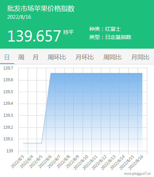The image size is (154, 177).
Task: Click the 139.5 y-axis label
Action: click(8, 92)
